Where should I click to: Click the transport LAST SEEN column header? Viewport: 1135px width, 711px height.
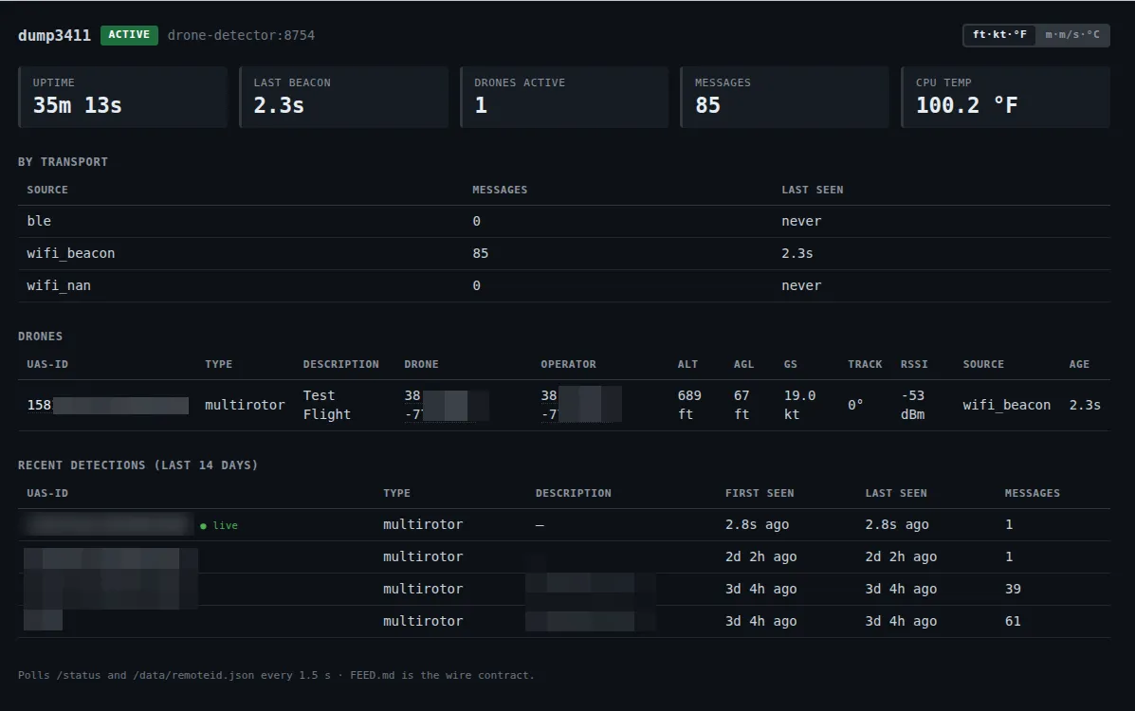pyautogui.click(x=813, y=190)
